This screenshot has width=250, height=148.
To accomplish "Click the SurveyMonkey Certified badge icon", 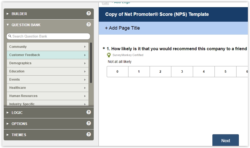I will 109,55.
